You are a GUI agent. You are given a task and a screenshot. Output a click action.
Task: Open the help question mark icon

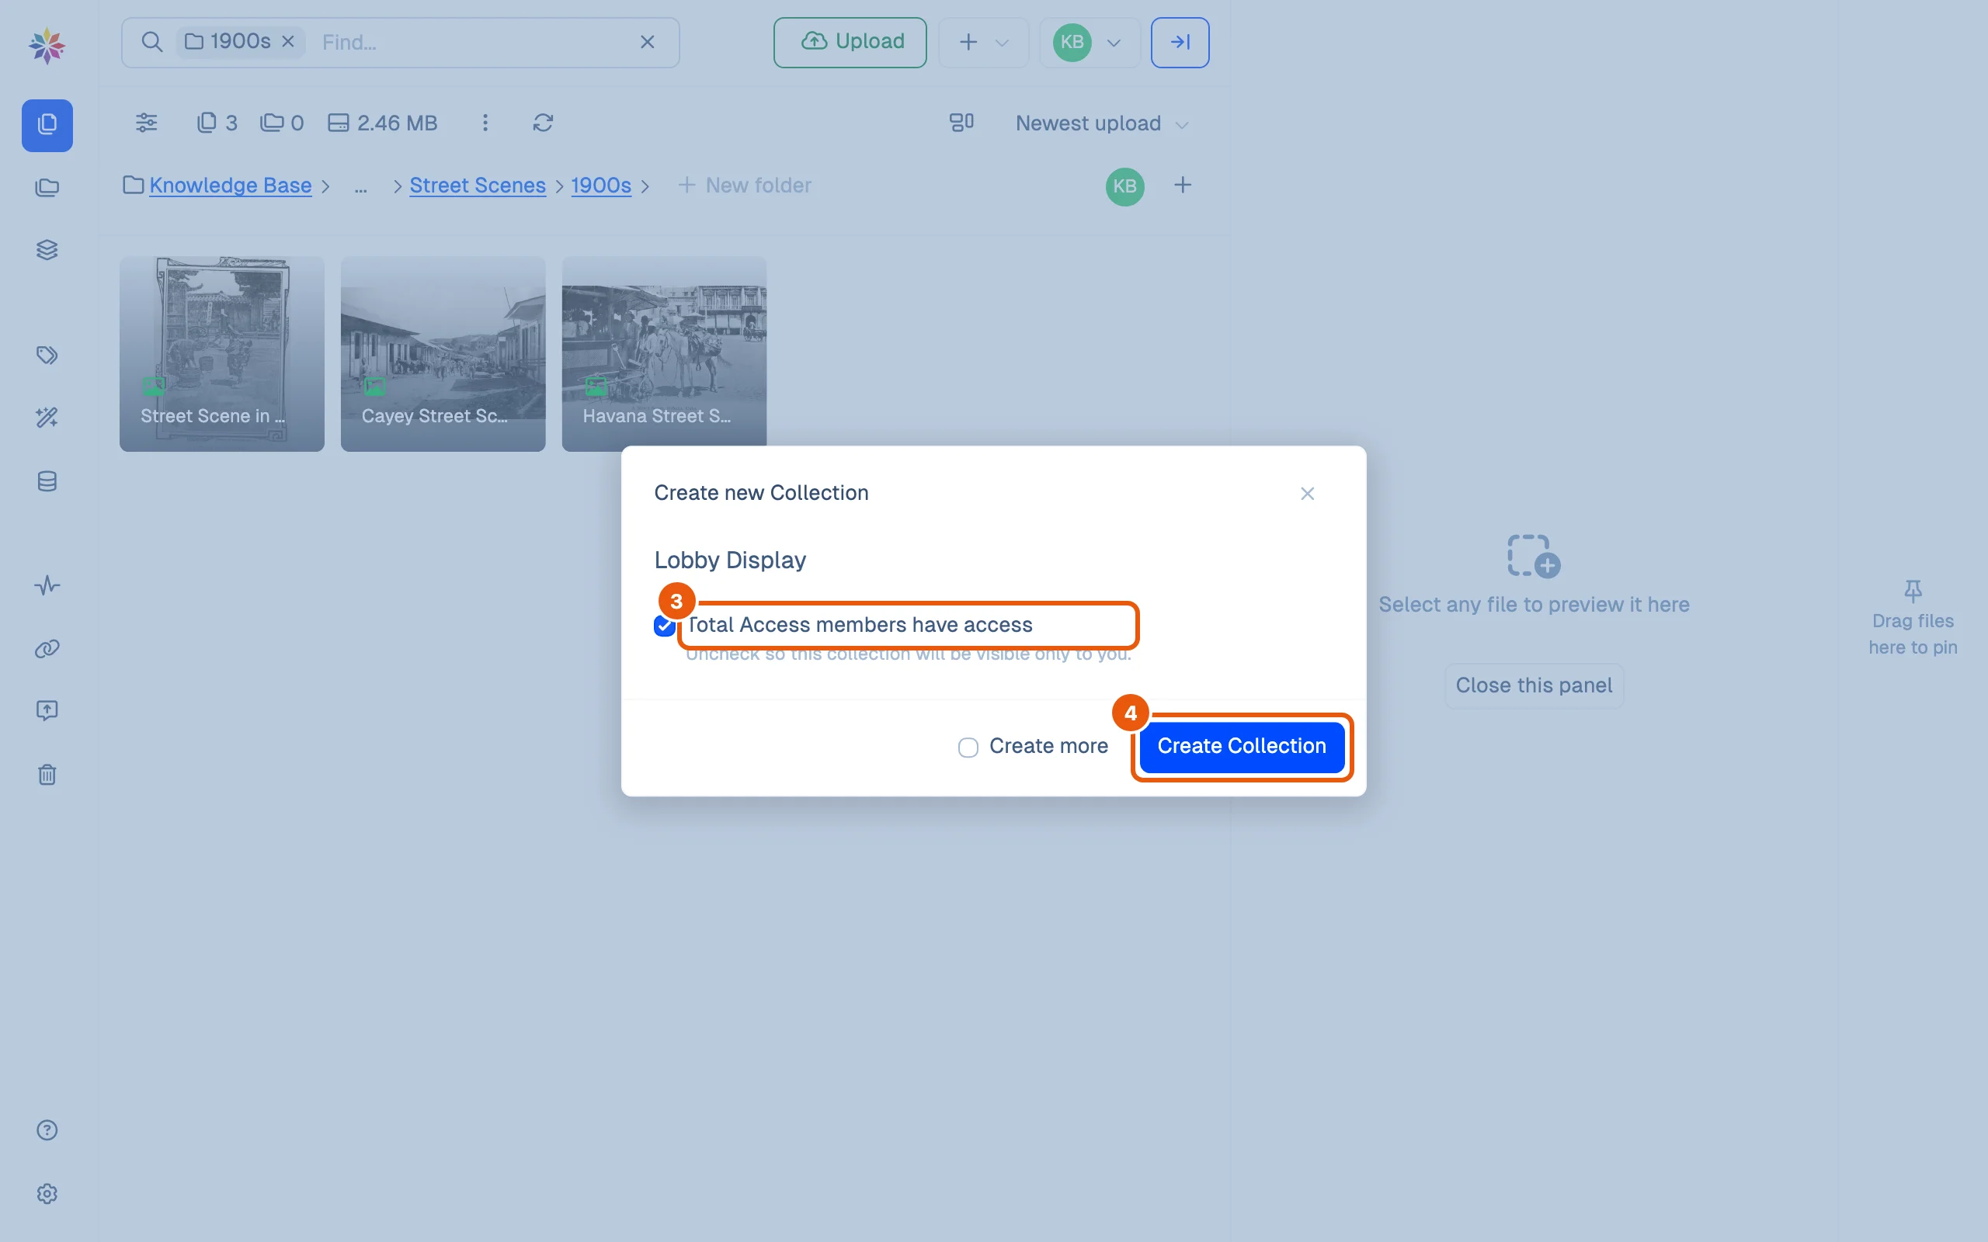47,1130
